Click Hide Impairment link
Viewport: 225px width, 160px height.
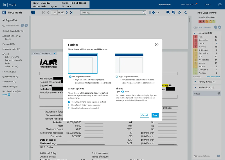[x=213, y=77]
